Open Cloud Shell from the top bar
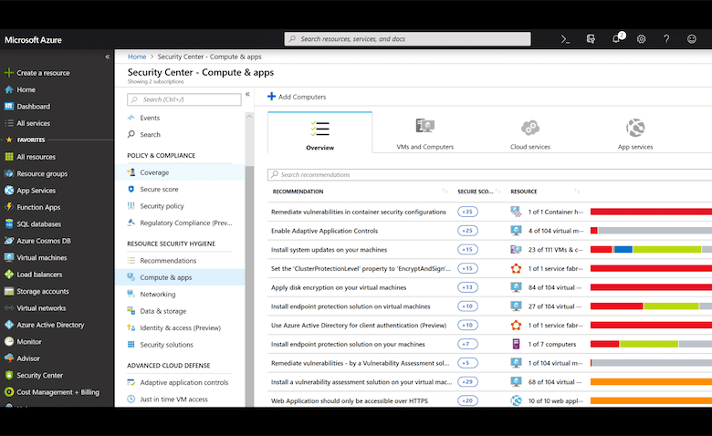Screen dimensions: 712x436 coord(565,39)
